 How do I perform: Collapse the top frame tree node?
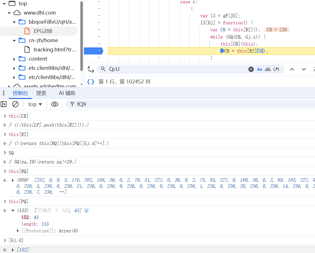pyautogui.click(x=4, y=4)
